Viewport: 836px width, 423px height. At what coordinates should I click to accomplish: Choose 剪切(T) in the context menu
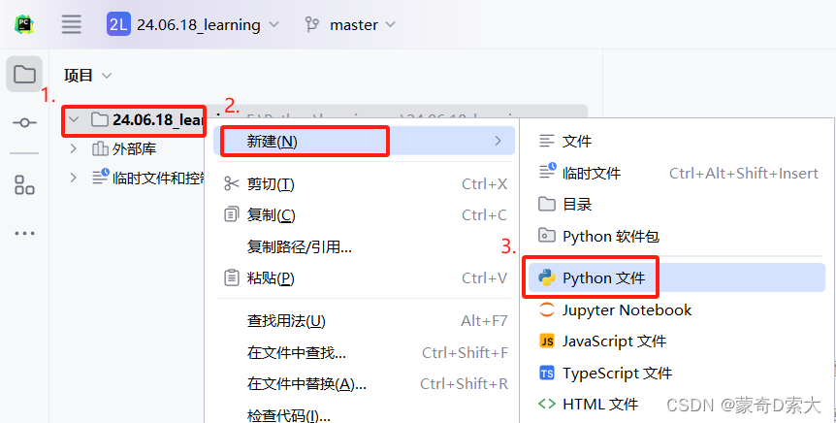point(364,184)
